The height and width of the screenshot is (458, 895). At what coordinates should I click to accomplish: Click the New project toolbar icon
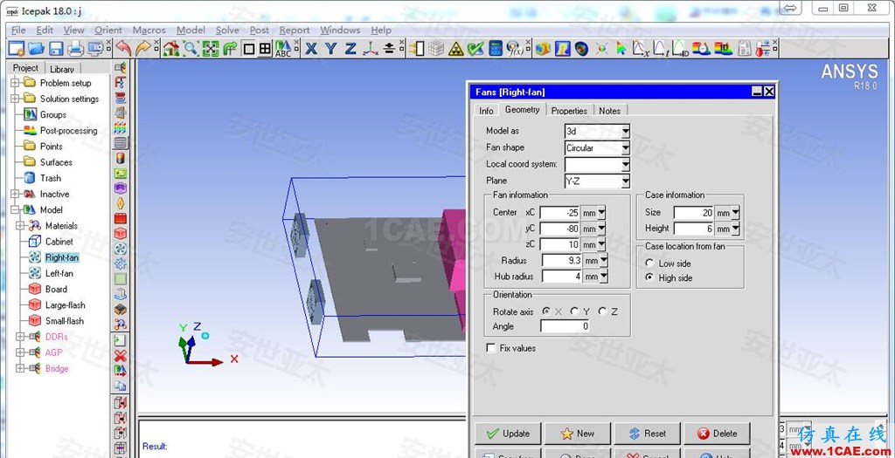click(17, 49)
